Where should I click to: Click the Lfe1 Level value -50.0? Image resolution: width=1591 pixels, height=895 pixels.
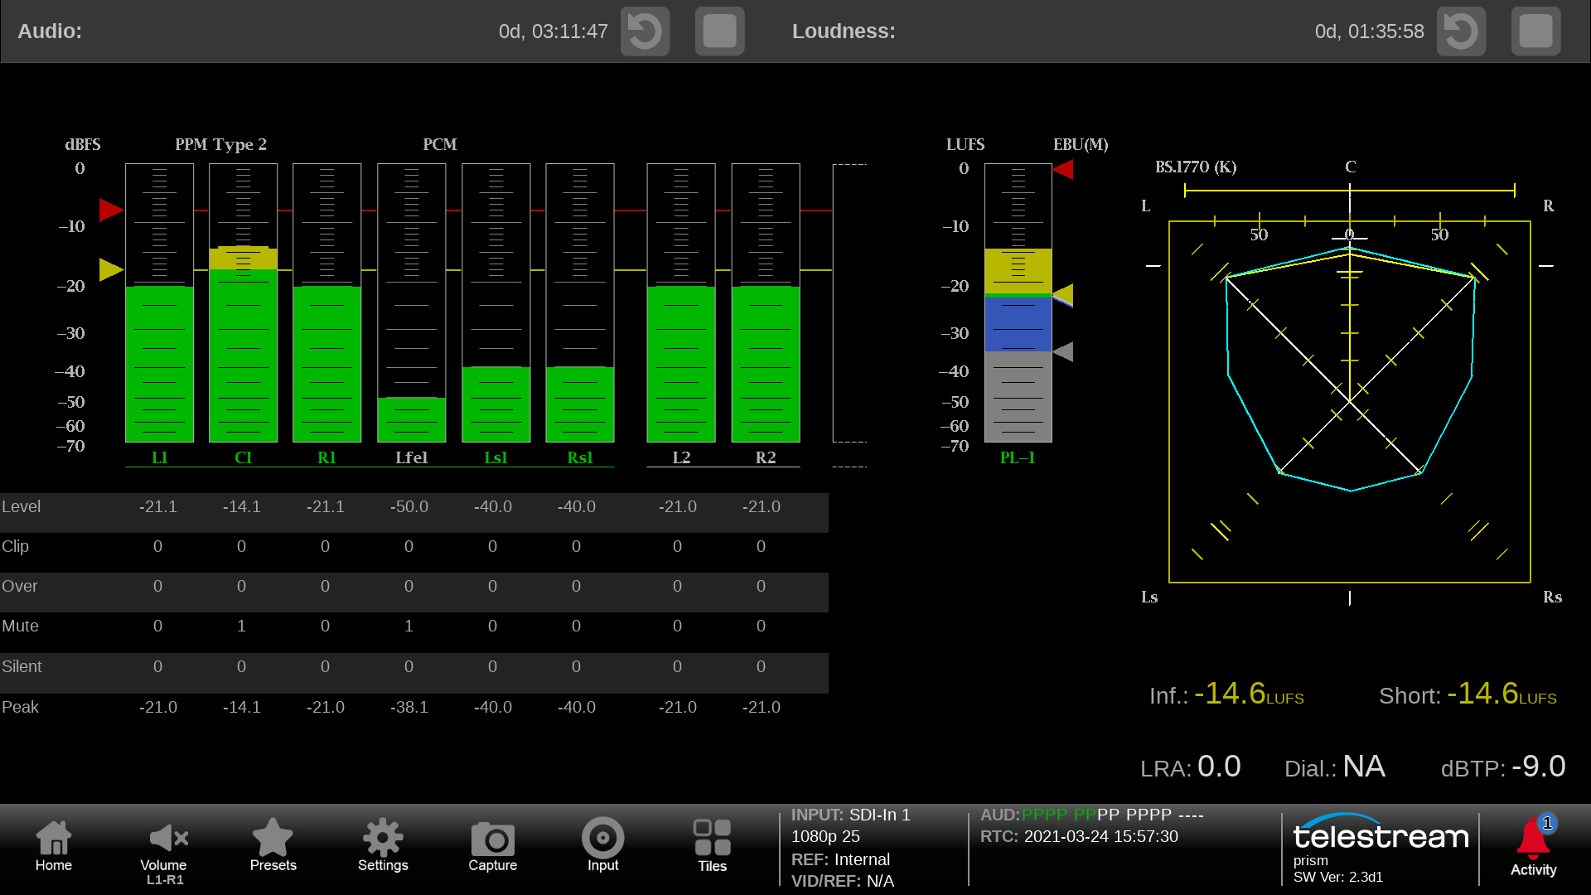[x=409, y=506]
